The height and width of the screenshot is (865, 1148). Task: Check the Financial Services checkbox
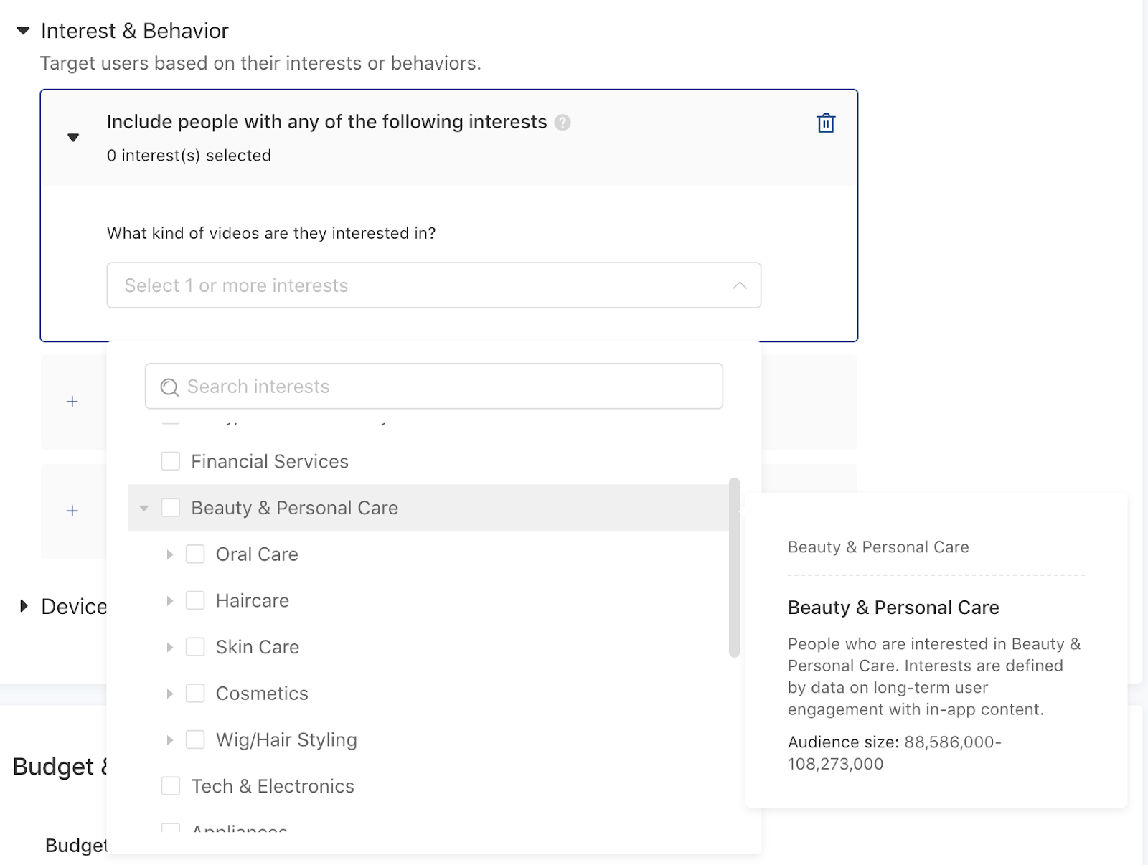click(171, 461)
